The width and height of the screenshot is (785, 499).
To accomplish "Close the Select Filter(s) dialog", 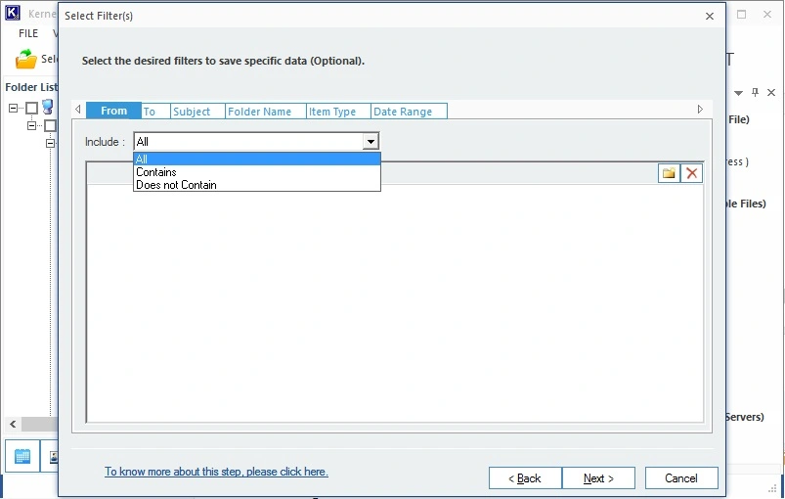I will coord(710,16).
